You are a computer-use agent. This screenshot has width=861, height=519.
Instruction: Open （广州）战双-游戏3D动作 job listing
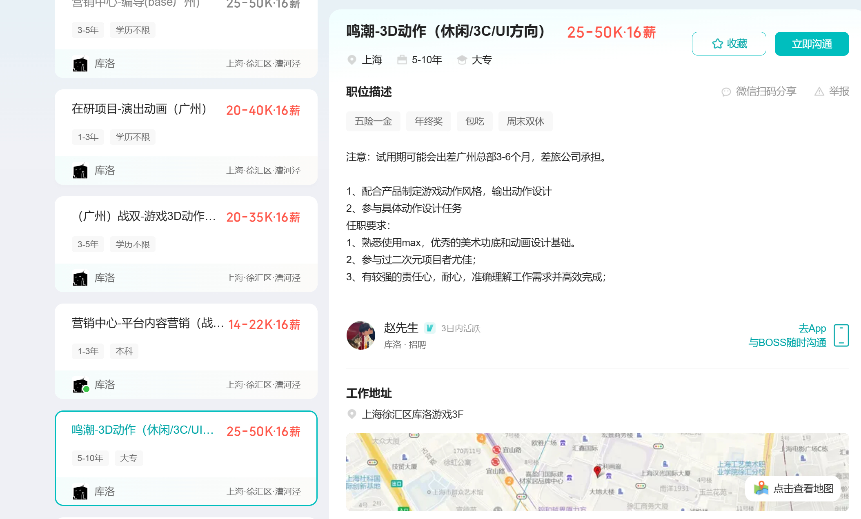[x=186, y=244]
